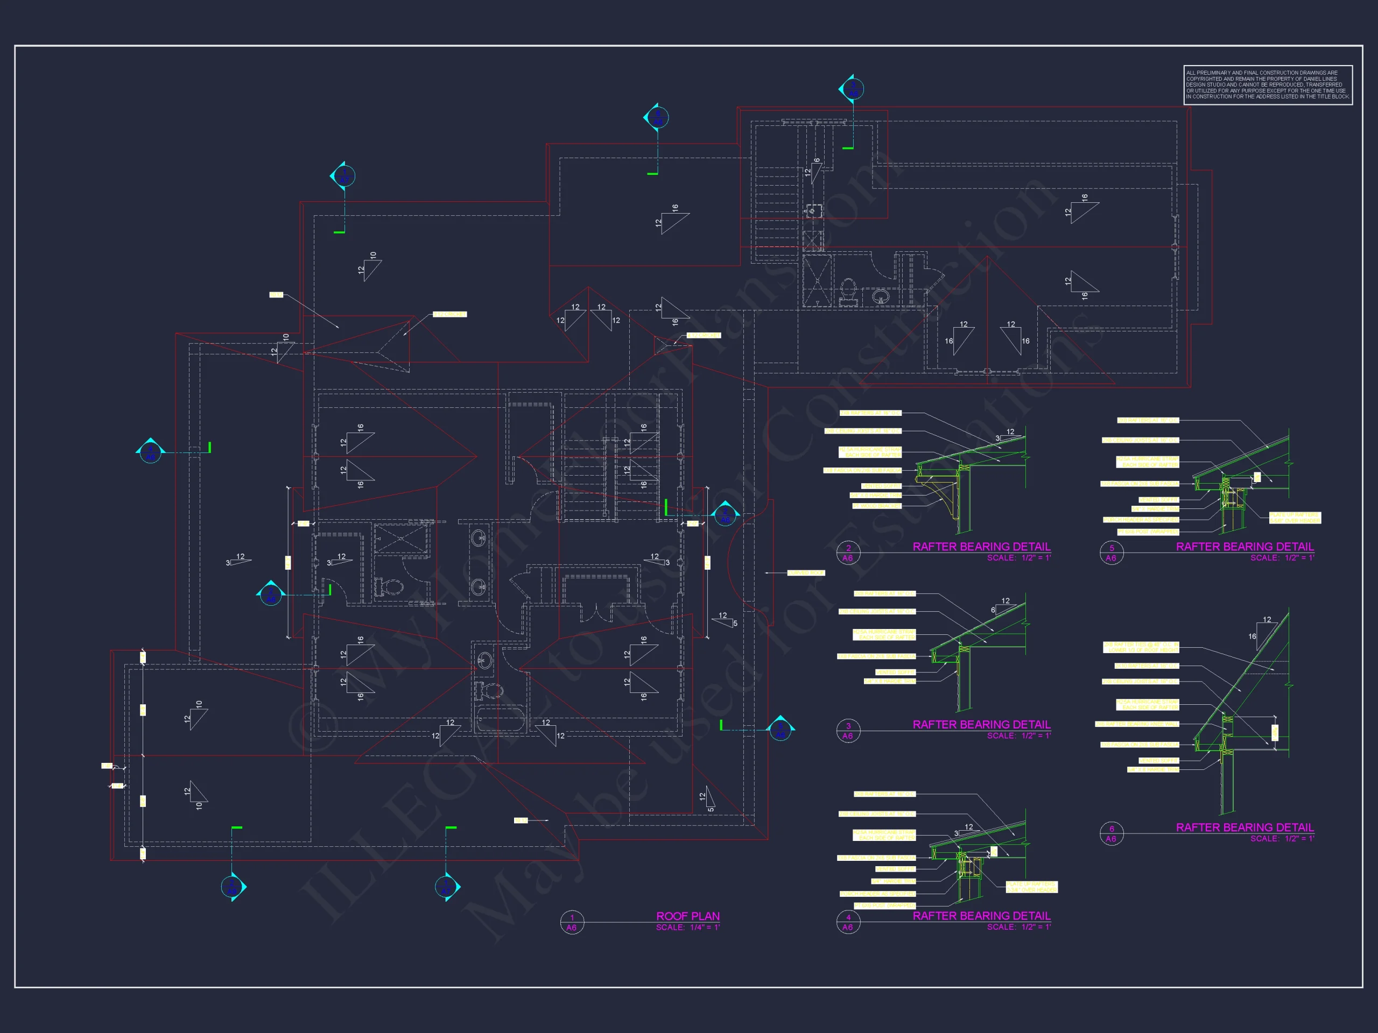
Task: Select detail bubble 6/A6 of rafter bearing detail
Action: click(x=1112, y=834)
